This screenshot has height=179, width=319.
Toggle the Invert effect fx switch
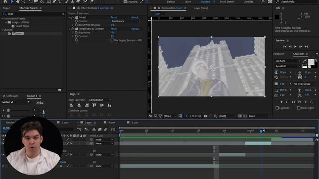pyautogui.click(x=72, y=17)
